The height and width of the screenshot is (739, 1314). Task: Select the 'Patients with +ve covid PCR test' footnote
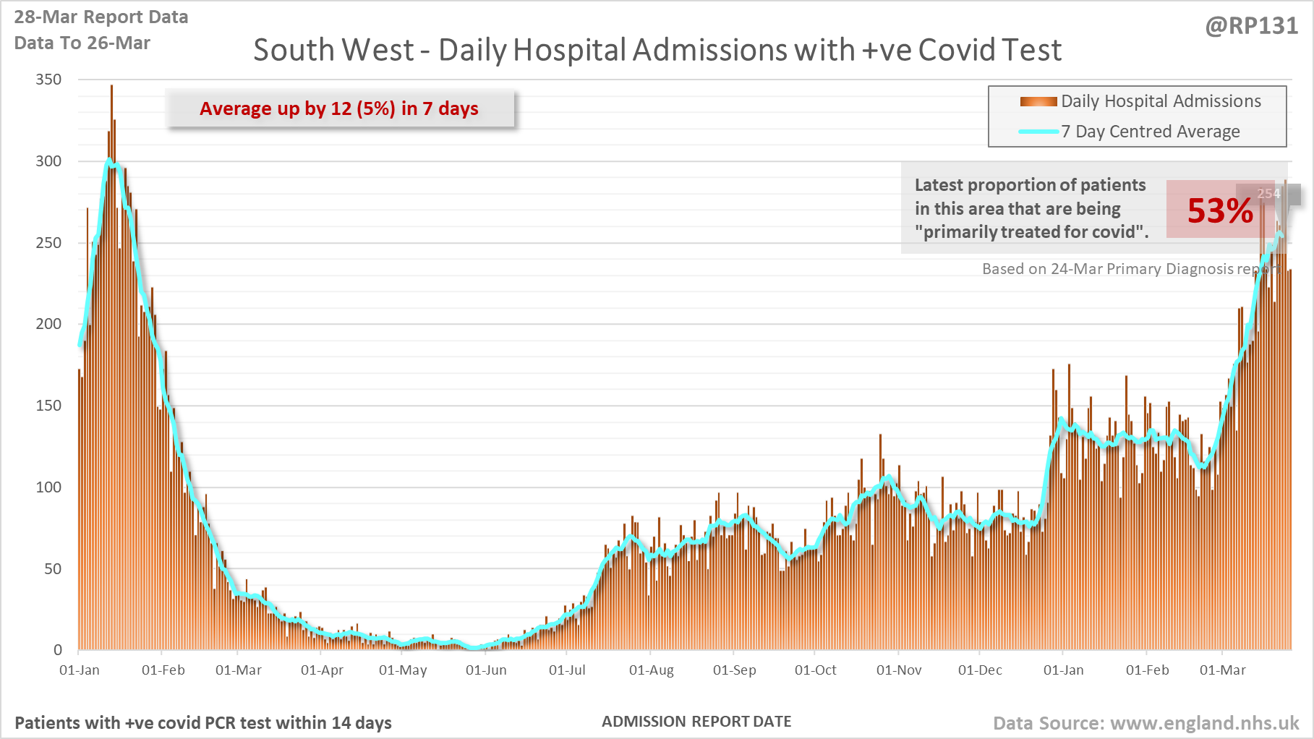[x=203, y=723]
